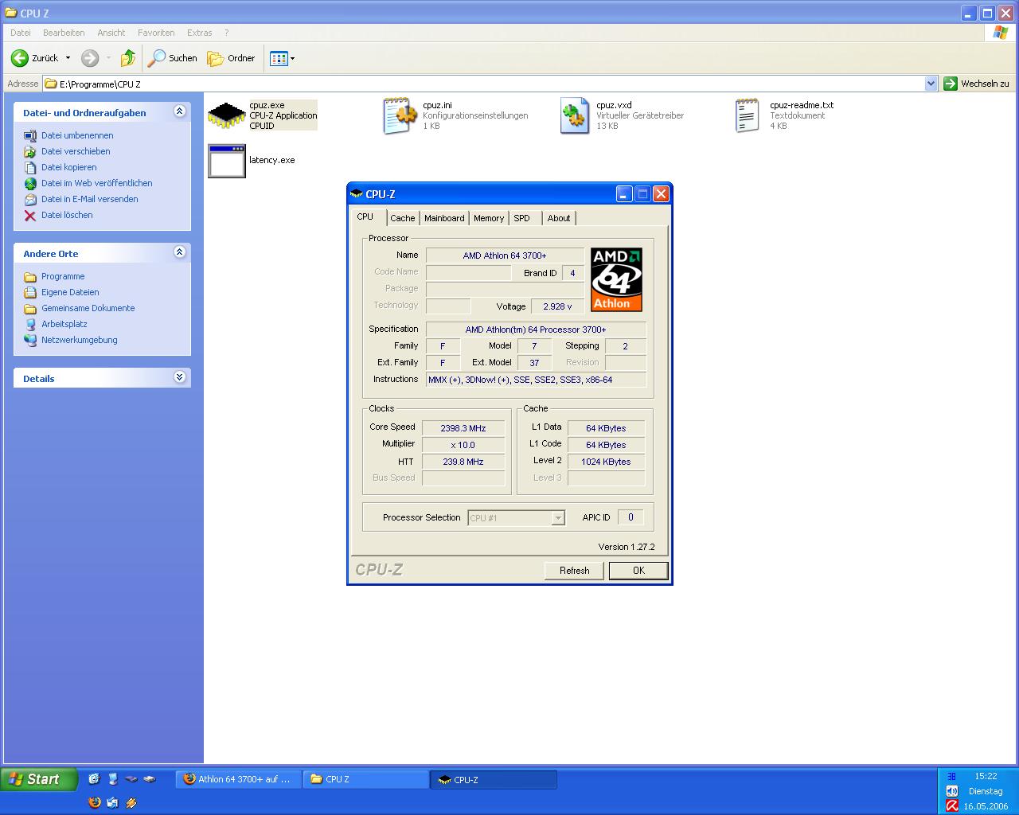Select the cpuz.exe application icon

pos(227,116)
